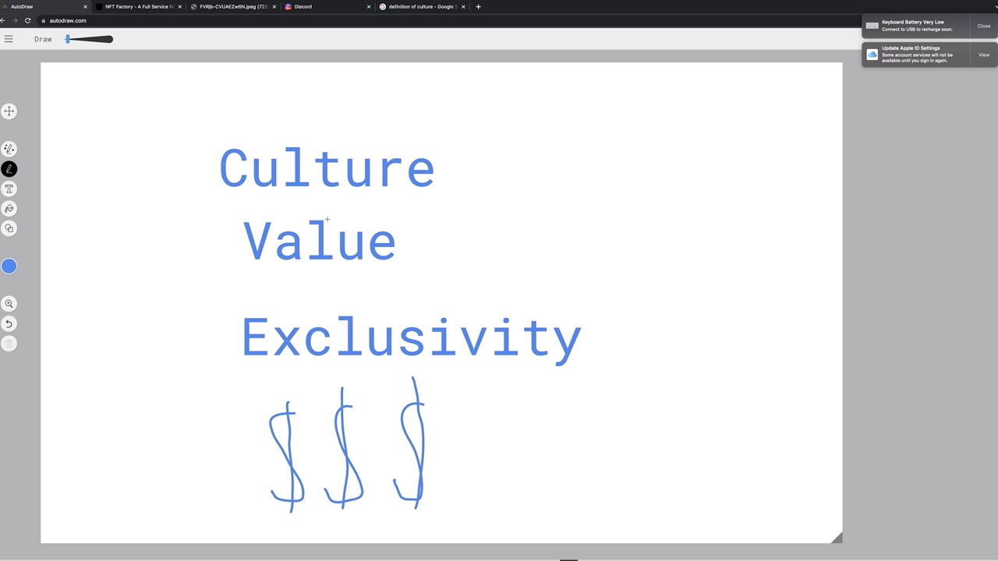Open a new browser tab
This screenshot has height=561, width=998.
[478, 6]
